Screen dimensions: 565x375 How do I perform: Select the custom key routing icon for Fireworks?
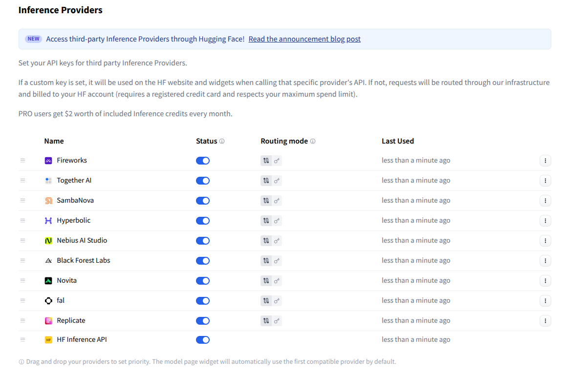(x=276, y=160)
